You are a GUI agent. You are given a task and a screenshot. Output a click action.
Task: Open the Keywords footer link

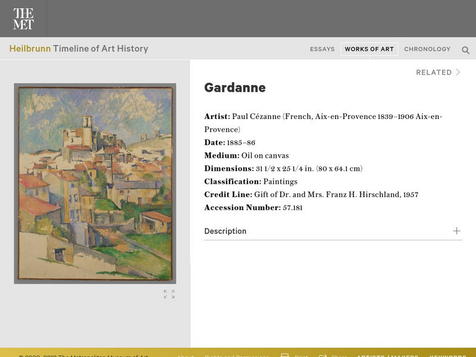447,356
